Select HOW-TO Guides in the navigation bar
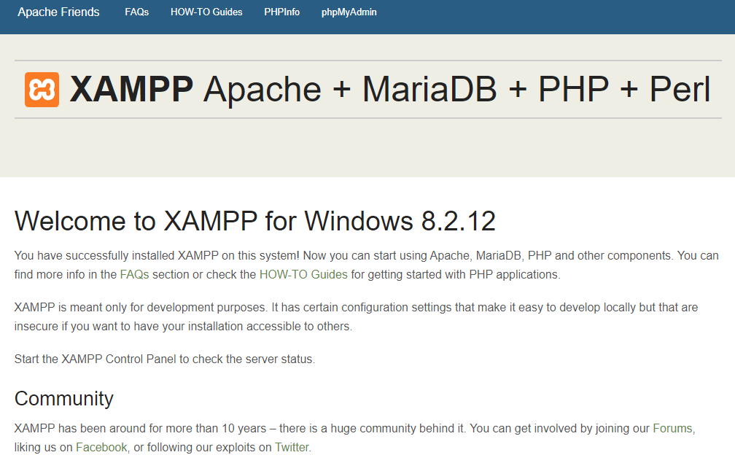The image size is (735, 463). (x=206, y=12)
